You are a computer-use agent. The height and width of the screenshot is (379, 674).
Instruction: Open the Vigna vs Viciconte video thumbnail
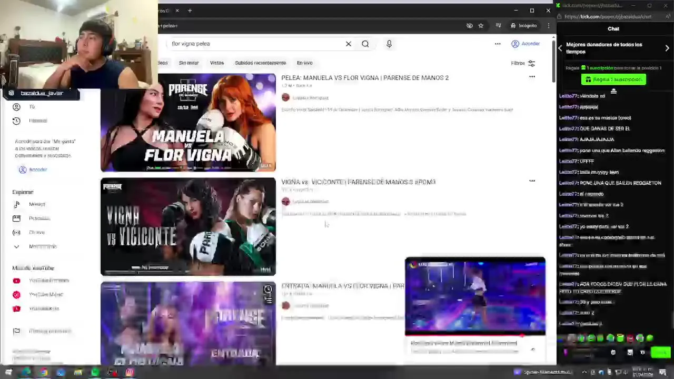coord(188,226)
